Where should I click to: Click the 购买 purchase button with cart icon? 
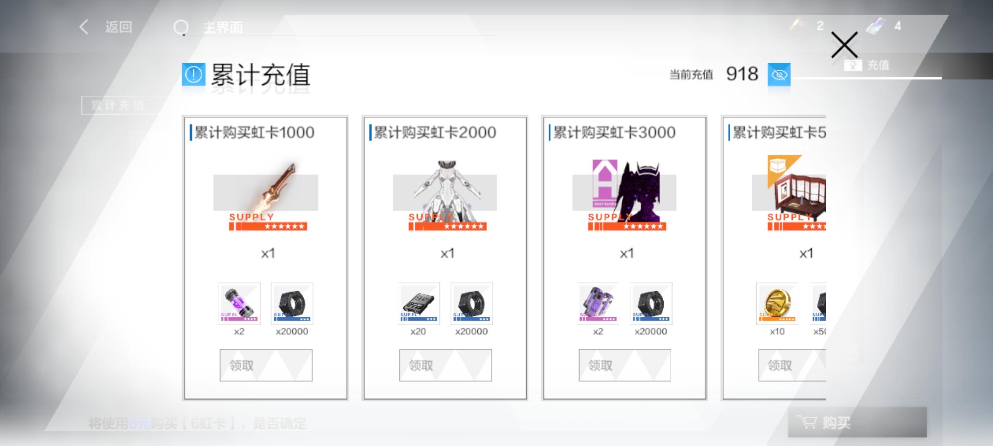click(x=857, y=422)
